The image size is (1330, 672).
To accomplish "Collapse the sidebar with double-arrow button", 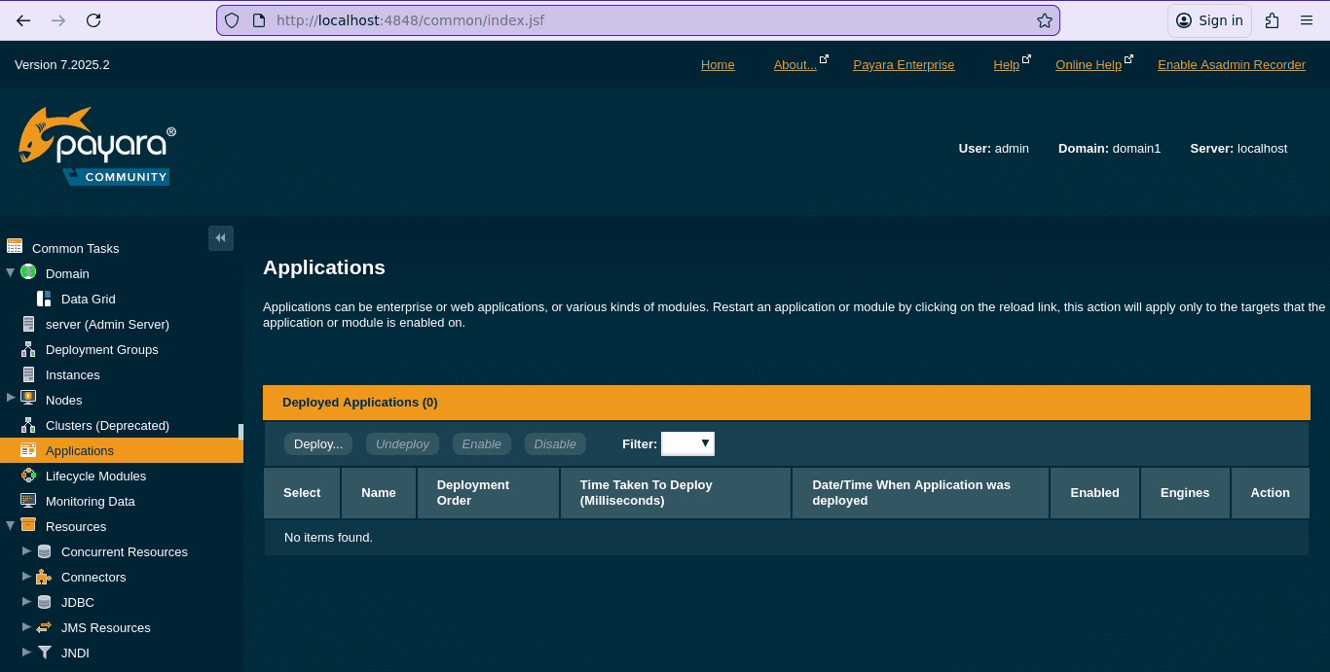I will point(221,238).
